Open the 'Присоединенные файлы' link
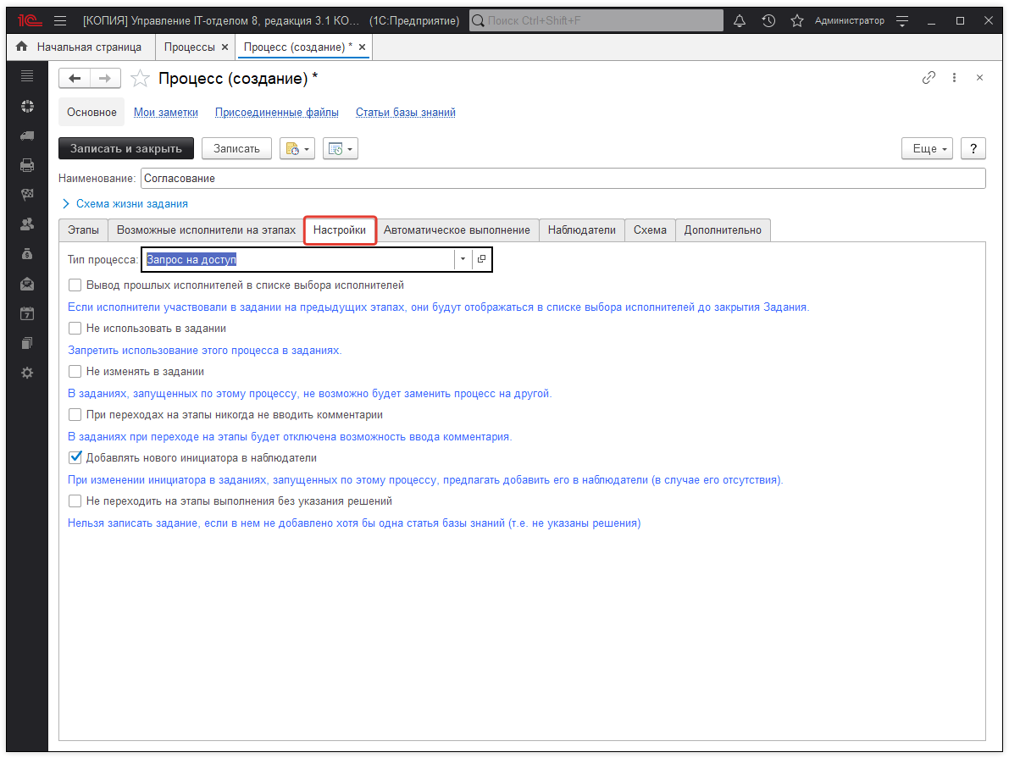 point(276,113)
